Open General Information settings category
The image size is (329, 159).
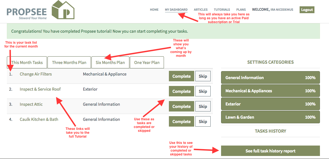pos(271,78)
